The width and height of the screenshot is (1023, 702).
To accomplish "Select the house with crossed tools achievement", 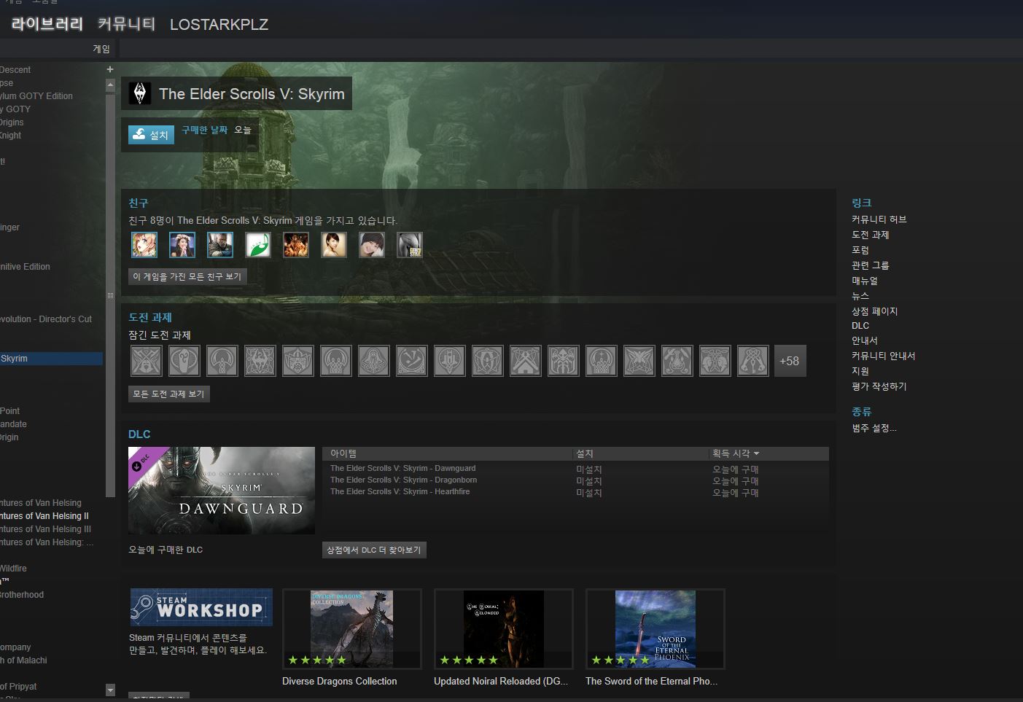I will coord(525,361).
